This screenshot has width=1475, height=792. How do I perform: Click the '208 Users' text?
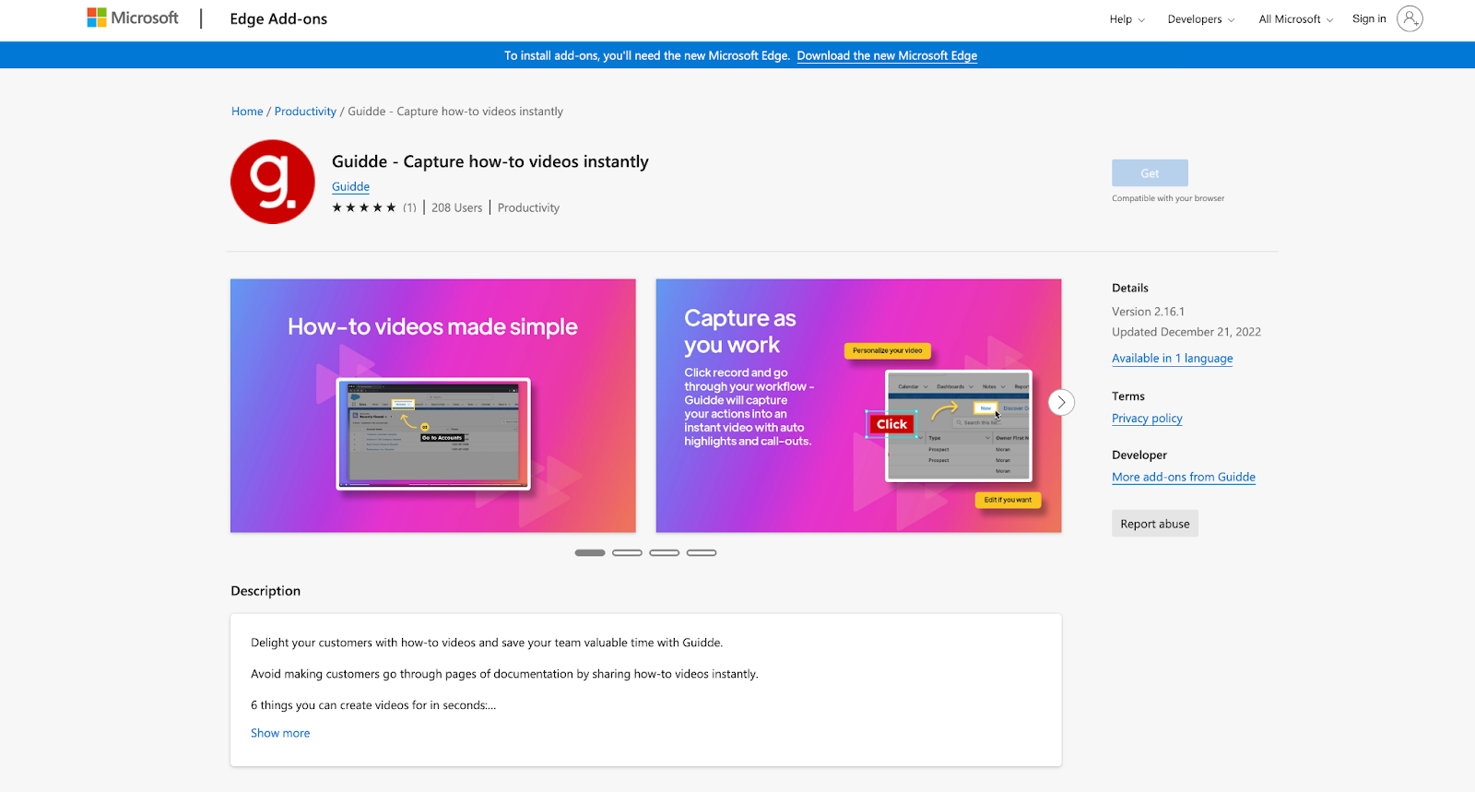(x=456, y=208)
